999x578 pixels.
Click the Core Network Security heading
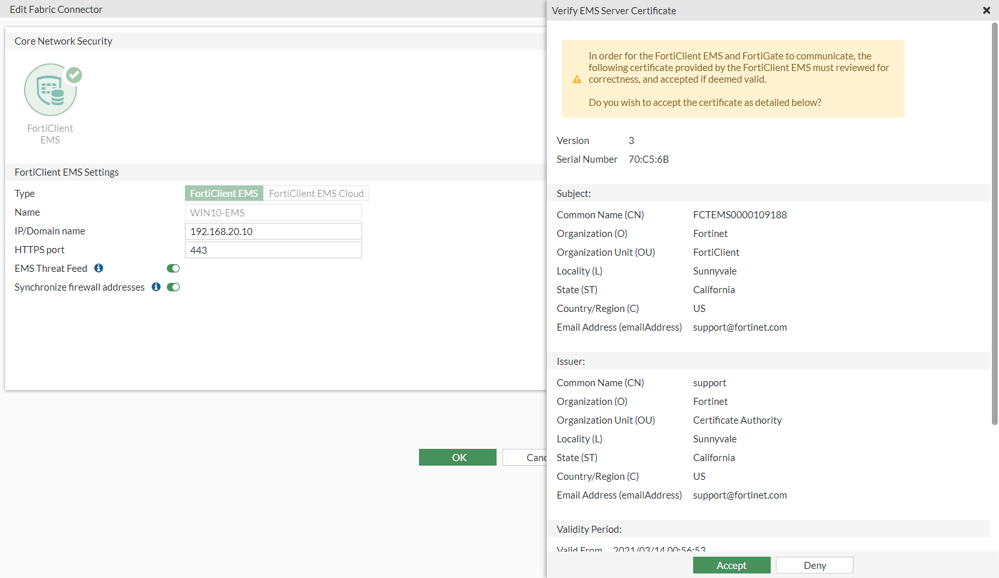tap(63, 41)
